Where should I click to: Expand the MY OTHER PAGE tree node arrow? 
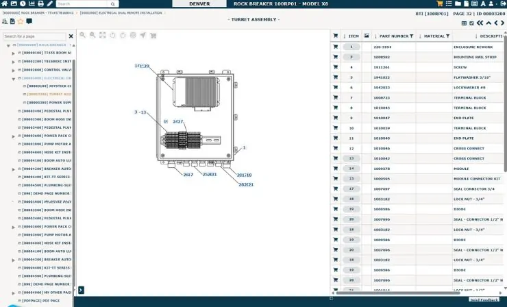click(x=13, y=293)
